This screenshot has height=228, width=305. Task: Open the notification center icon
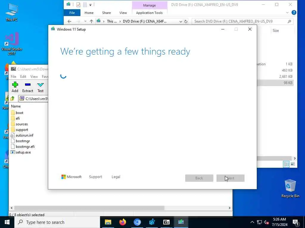[x=296, y=222]
